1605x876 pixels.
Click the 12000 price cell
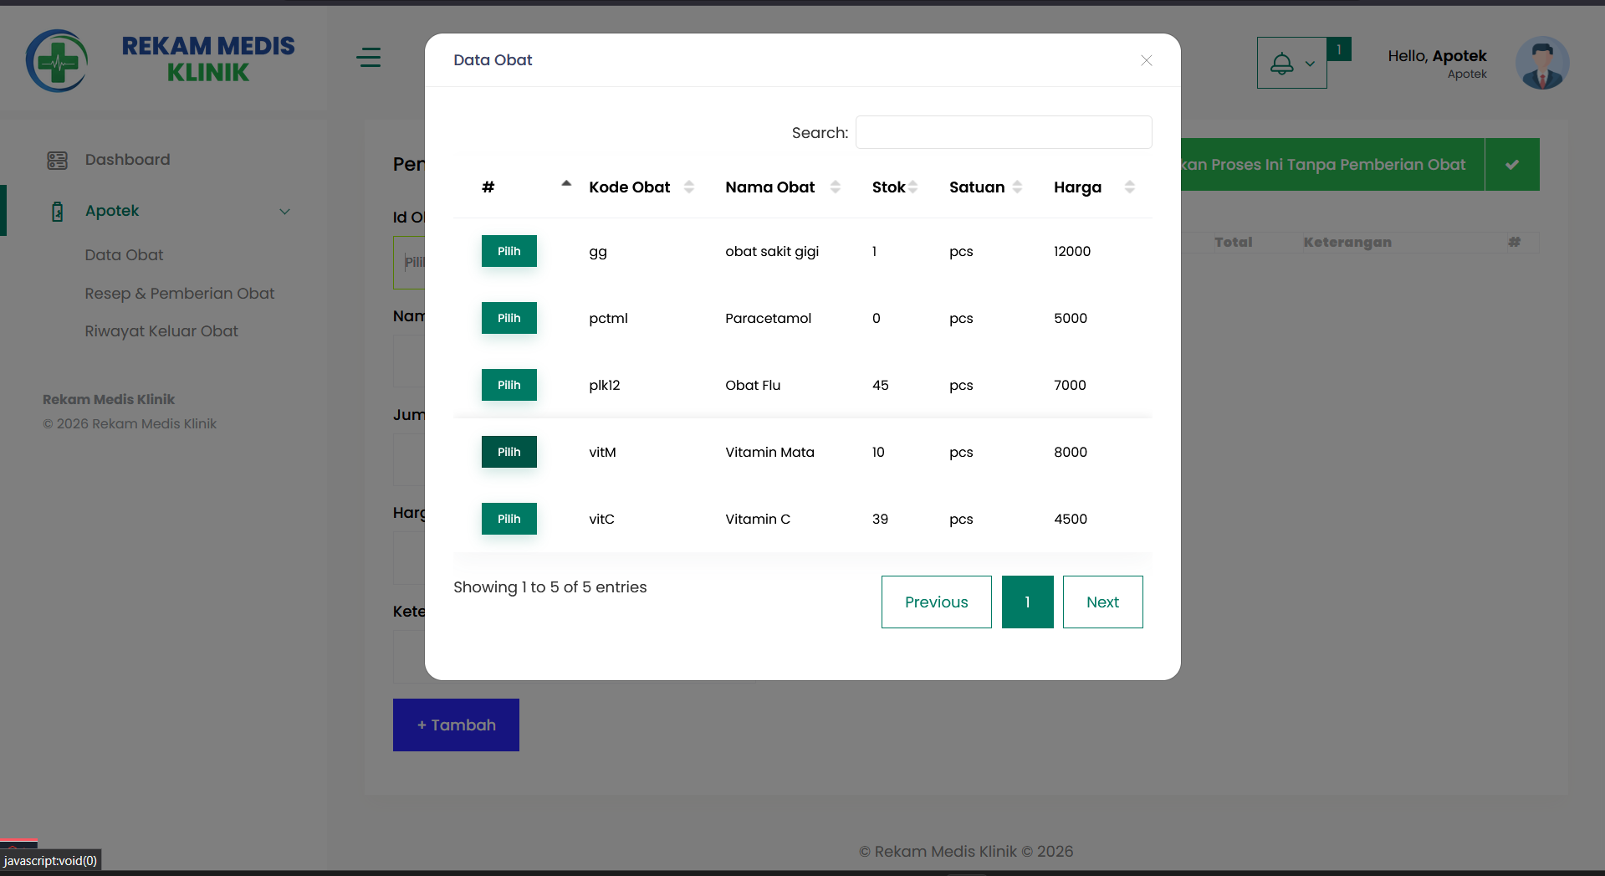[1072, 251]
